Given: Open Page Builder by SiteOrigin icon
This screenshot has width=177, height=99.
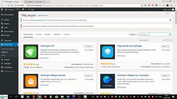Looking at the screenshot, I should (x=108, y=52).
